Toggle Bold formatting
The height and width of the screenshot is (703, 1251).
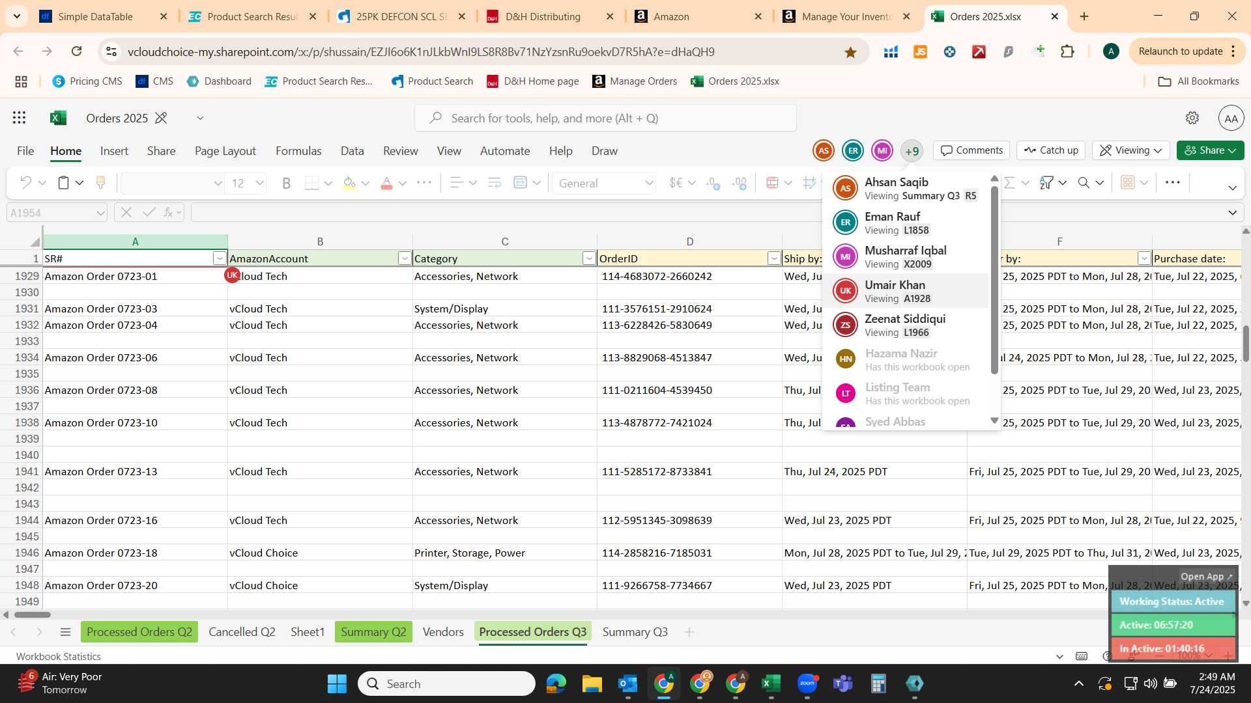click(286, 184)
